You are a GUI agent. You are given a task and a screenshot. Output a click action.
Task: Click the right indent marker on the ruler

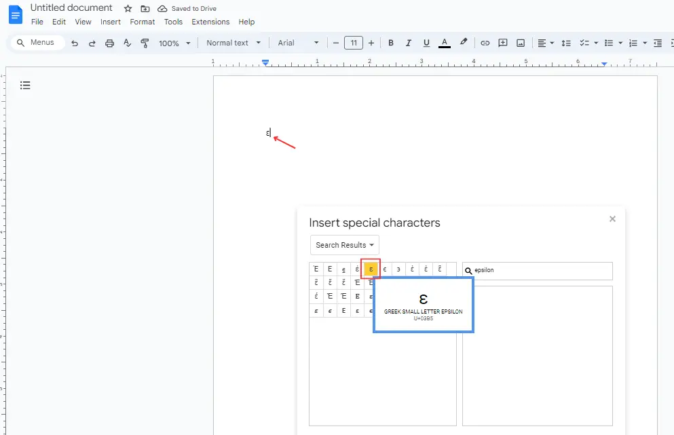pos(604,64)
